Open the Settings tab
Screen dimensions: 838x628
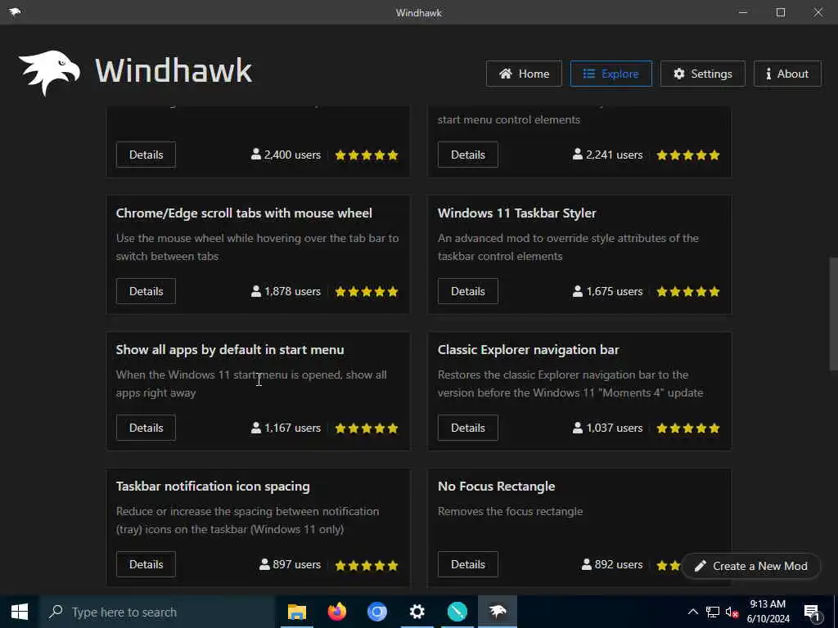click(x=703, y=74)
